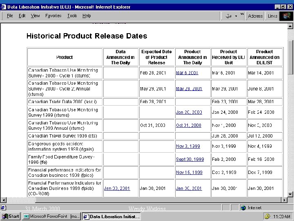This screenshot has height=221, width=294.
Task: Open the Tools menu
Action: (x=72, y=16)
